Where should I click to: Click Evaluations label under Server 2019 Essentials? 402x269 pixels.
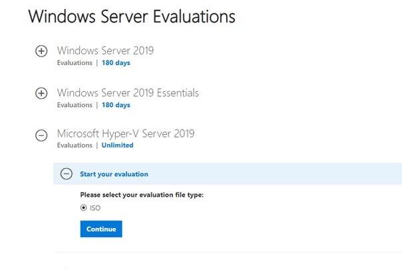(75, 105)
